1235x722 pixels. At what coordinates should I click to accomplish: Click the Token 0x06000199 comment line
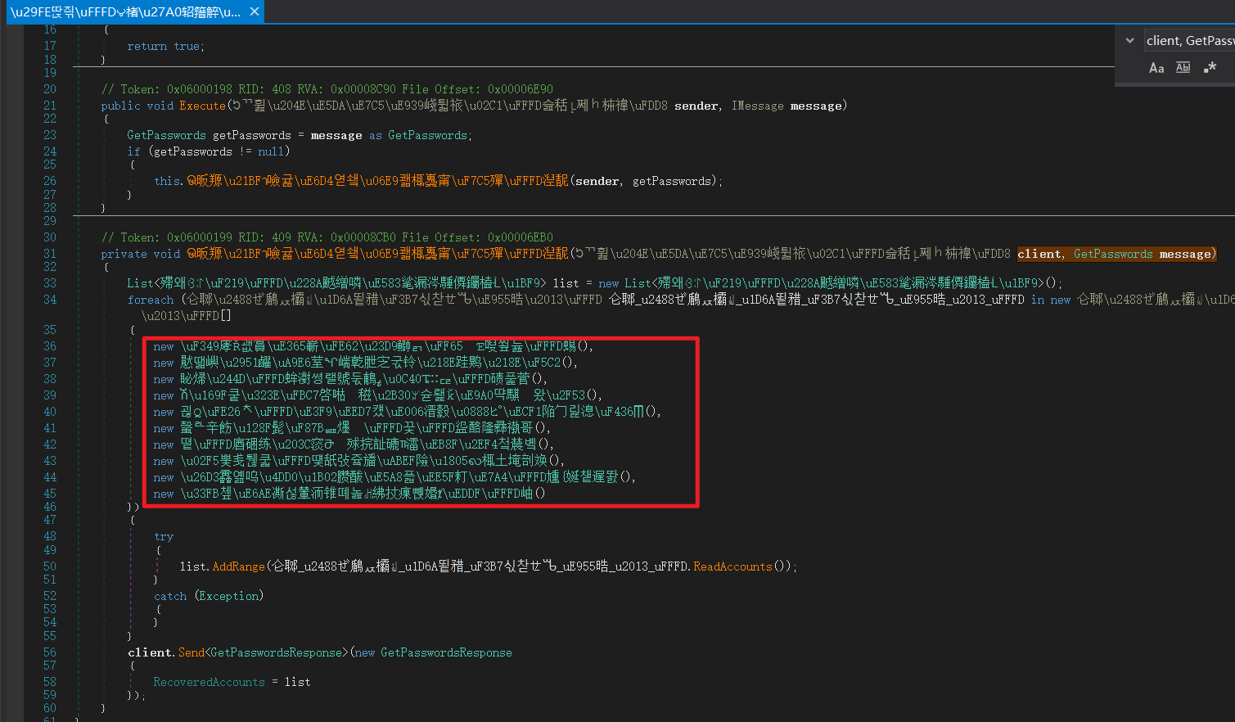pyautogui.click(x=327, y=237)
